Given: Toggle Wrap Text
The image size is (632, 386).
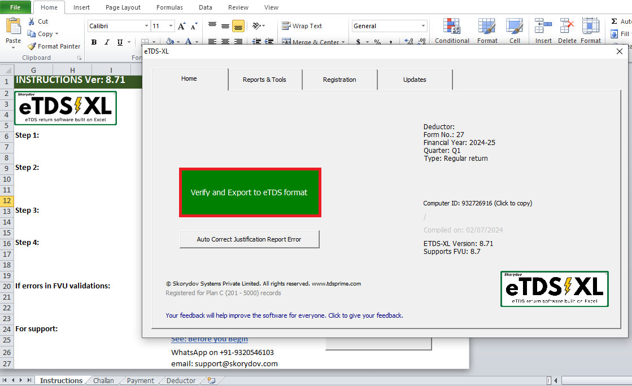Looking at the screenshot, I should tap(302, 26).
